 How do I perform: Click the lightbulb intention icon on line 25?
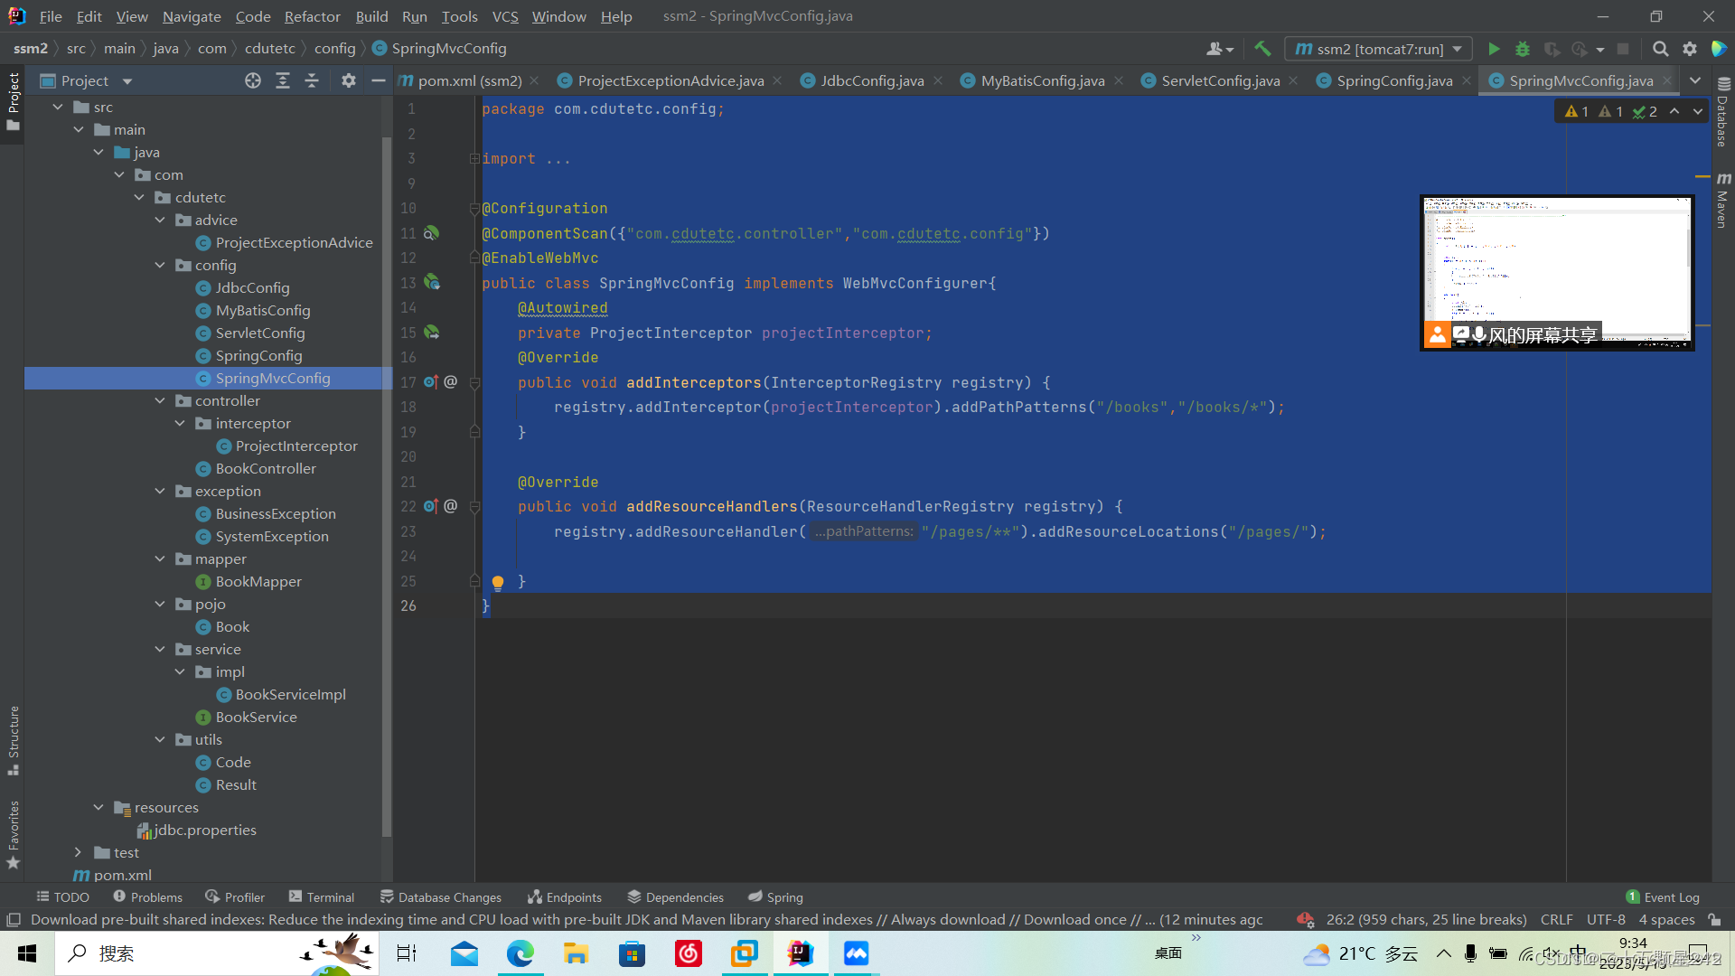coord(498,582)
